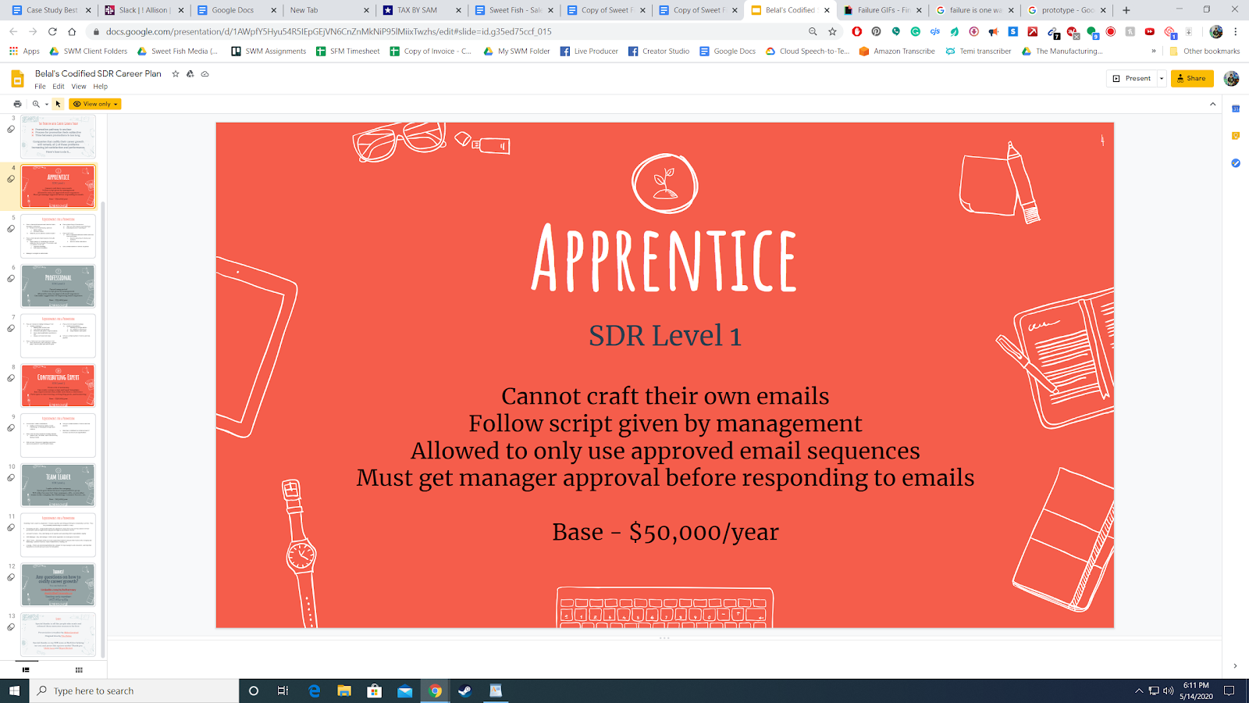Expand the zoom level dropdown arrow
Viewport: 1249px width, 703px height.
coord(46,104)
